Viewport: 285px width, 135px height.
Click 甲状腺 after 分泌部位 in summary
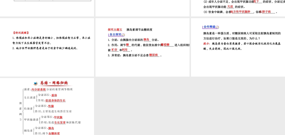coord(58,117)
